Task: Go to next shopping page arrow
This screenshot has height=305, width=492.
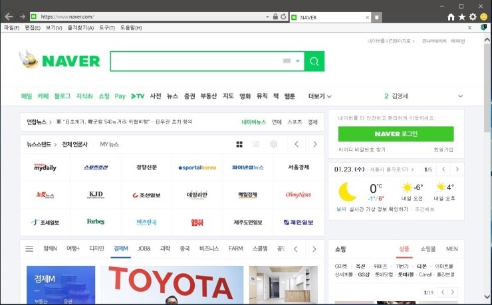Action: point(453,292)
